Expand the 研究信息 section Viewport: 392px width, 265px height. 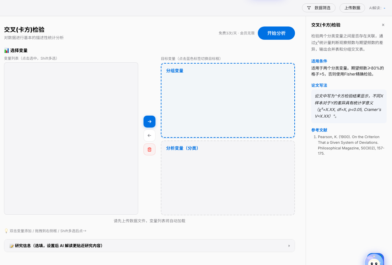click(x=289, y=245)
